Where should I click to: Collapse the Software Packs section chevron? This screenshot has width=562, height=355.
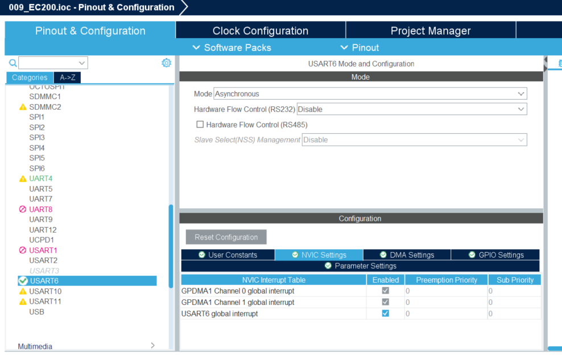tap(197, 48)
